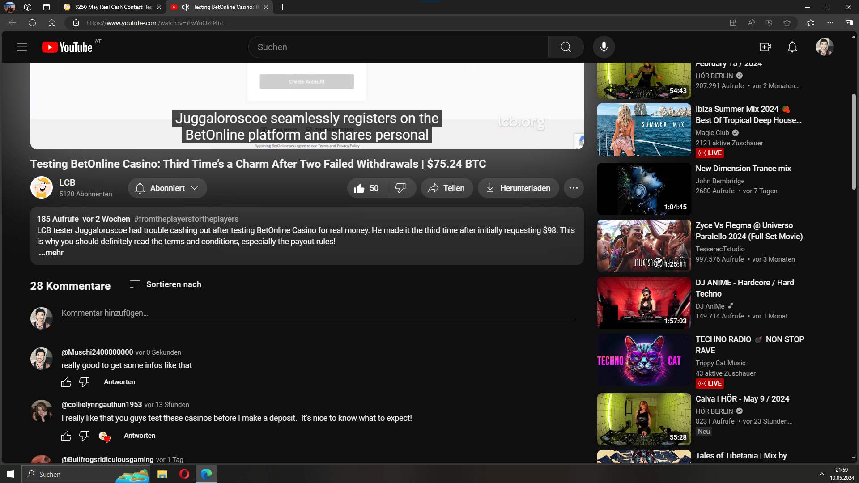The height and width of the screenshot is (483, 859).
Task: Open Caiva HÖR May 9 video title
Action: pos(742,399)
